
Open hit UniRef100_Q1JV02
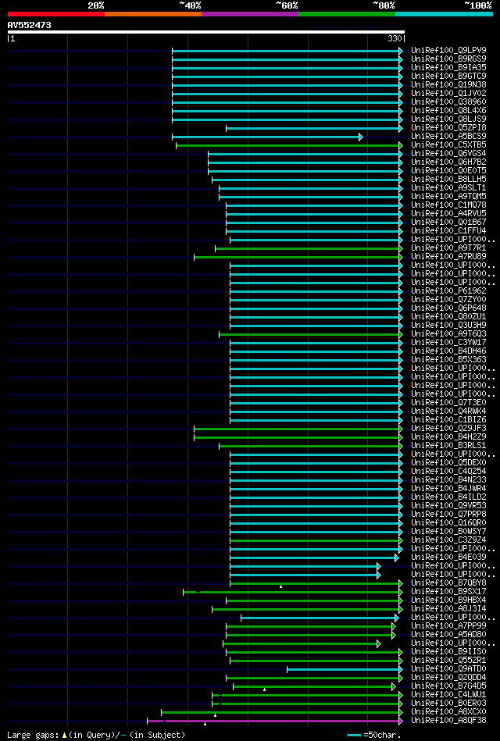coord(448,93)
